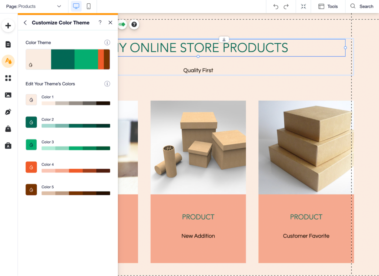Click the Color Theme info icon
The height and width of the screenshot is (276, 379).
(x=107, y=43)
